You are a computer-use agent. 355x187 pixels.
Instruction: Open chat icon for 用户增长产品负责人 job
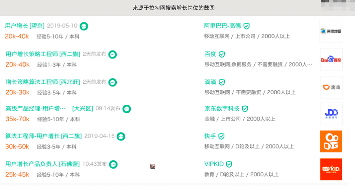[113, 165]
